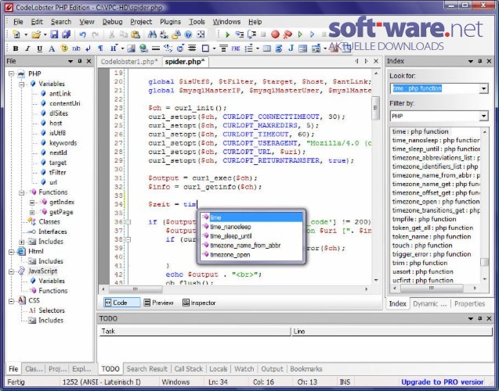The width and height of the screenshot is (499, 391).
Task: Switch to the Preview view tab
Action: [x=158, y=303]
